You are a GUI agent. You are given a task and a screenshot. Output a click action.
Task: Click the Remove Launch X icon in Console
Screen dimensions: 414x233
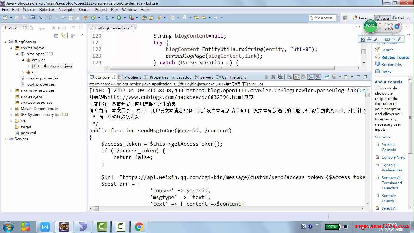point(273,77)
